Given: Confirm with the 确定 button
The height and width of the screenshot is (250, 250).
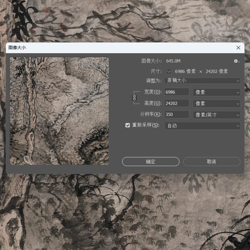Looking at the screenshot, I should click(151, 162).
